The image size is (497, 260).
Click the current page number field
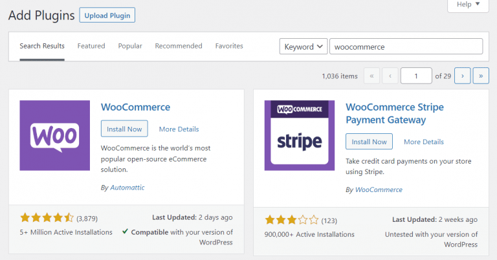click(416, 76)
